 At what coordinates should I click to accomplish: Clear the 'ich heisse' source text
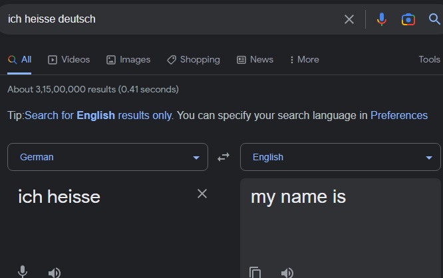(202, 194)
